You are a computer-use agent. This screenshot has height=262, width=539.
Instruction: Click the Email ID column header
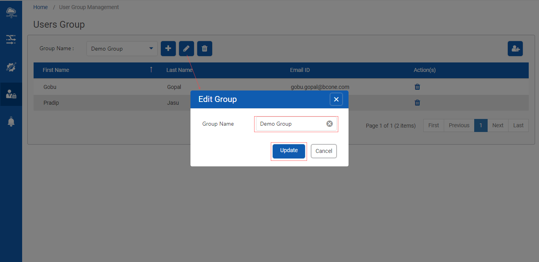coord(300,70)
